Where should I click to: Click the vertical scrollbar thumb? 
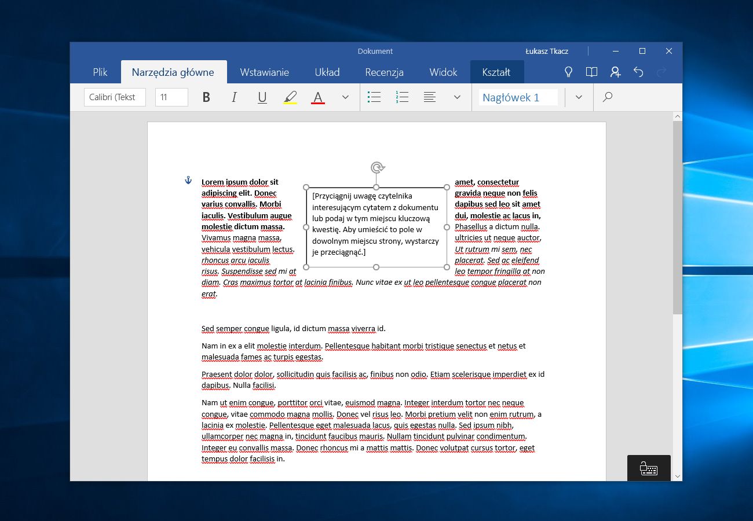(x=678, y=218)
